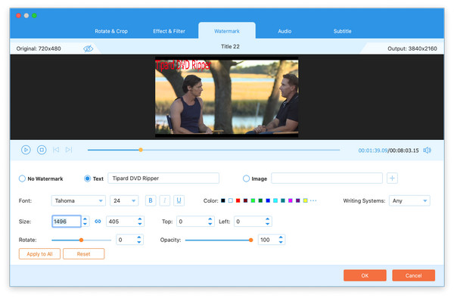Pick the blue color swatch
Screen dimensions: 454x298
pyautogui.click(x=268, y=200)
